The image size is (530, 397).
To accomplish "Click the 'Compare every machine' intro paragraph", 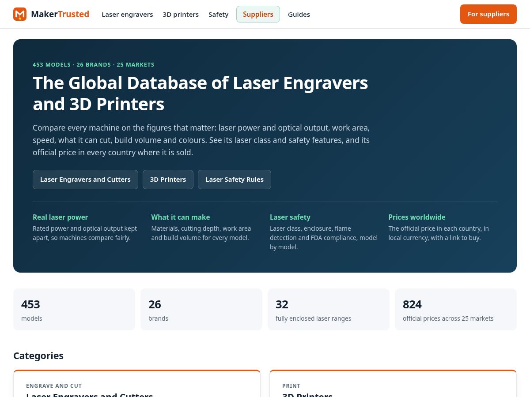I will (x=201, y=140).
